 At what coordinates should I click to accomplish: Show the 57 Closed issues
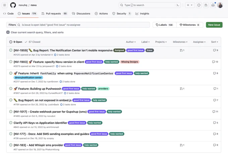point(33,42)
